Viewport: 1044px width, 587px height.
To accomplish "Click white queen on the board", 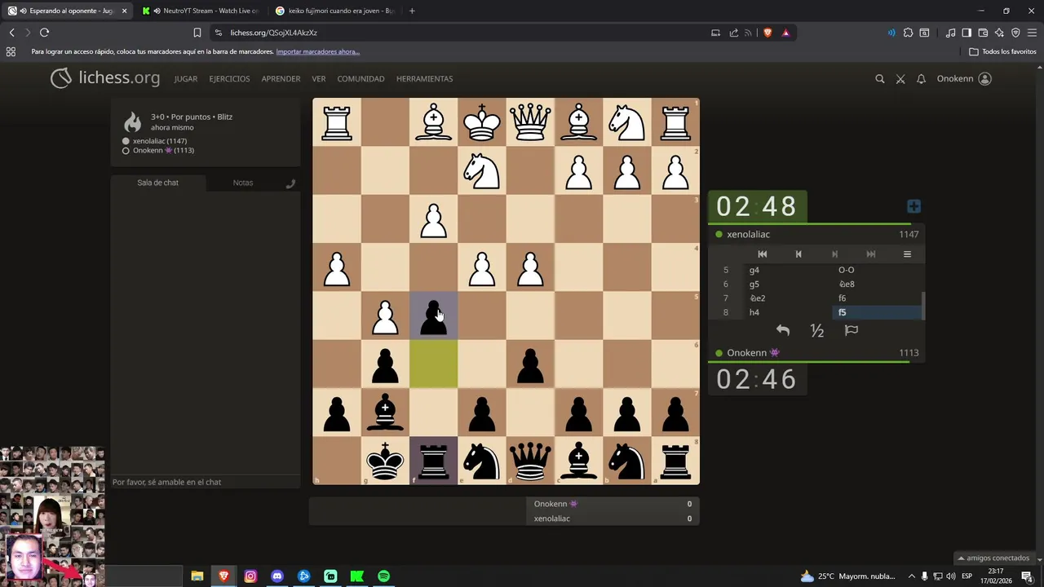I will [x=530, y=122].
